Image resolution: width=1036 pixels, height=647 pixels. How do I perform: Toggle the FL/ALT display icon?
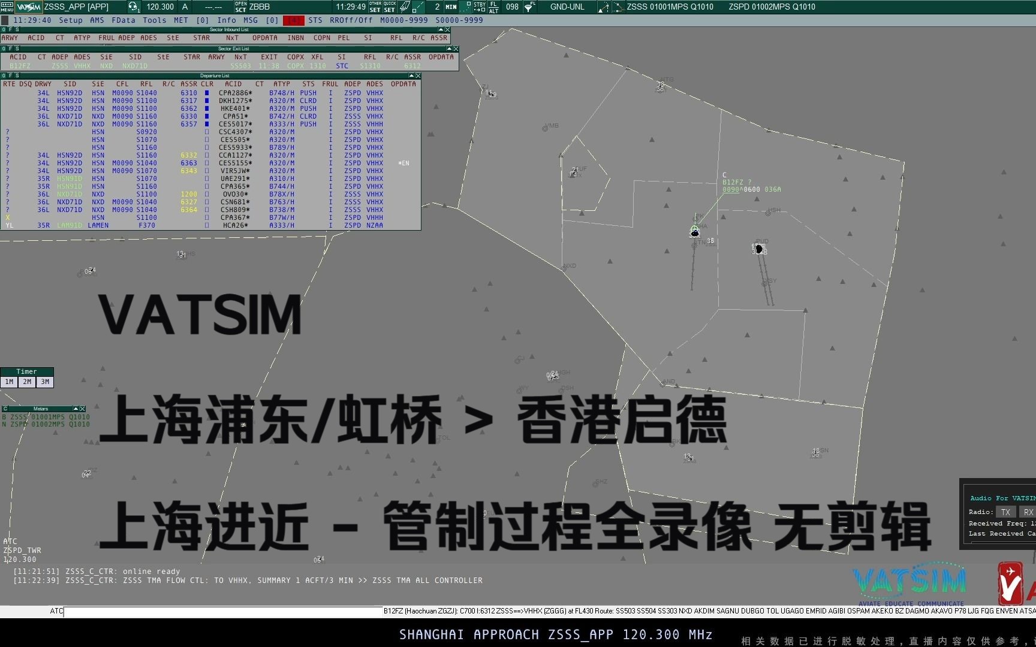pyautogui.click(x=494, y=7)
